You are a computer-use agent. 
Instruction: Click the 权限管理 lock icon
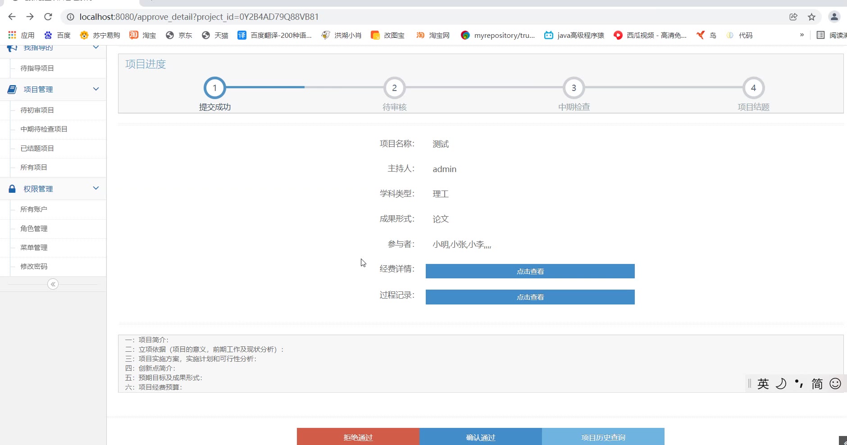pos(12,189)
